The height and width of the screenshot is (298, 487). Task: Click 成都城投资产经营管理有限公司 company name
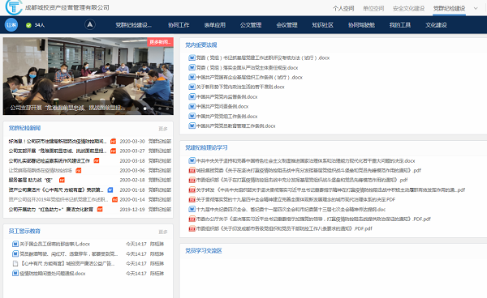tap(67, 7)
